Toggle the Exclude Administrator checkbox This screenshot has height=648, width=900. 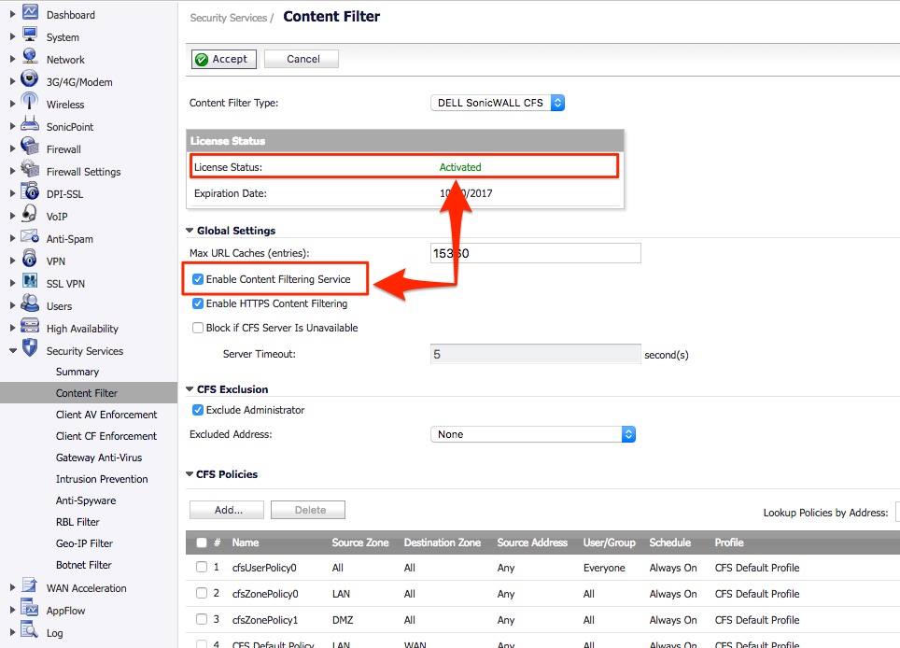pyautogui.click(x=197, y=410)
